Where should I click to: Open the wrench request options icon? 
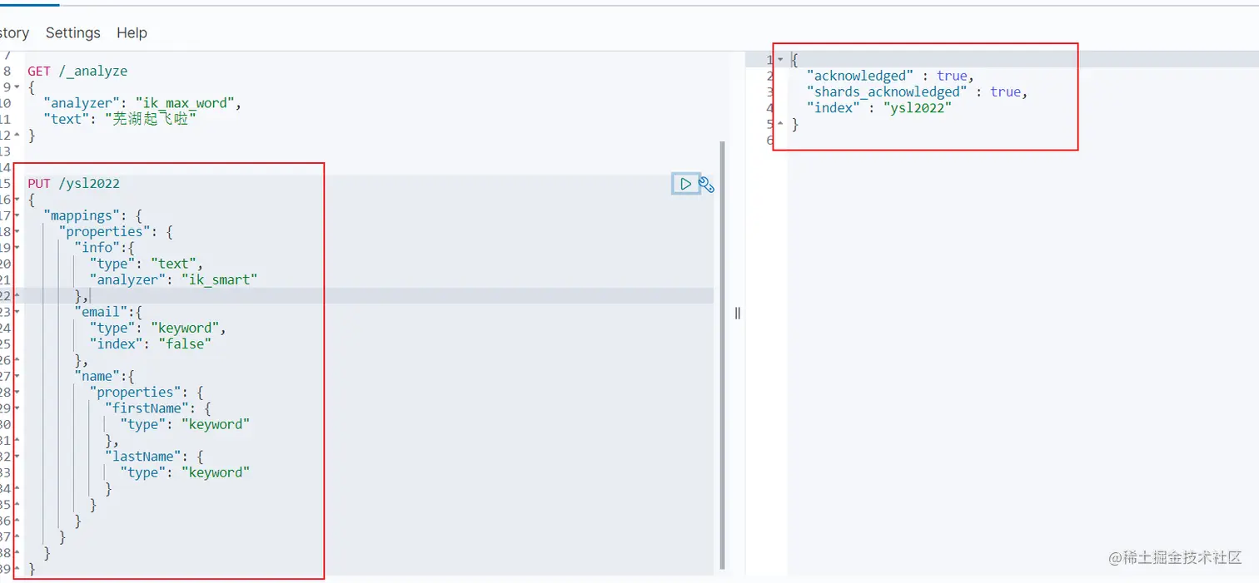pos(707,185)
